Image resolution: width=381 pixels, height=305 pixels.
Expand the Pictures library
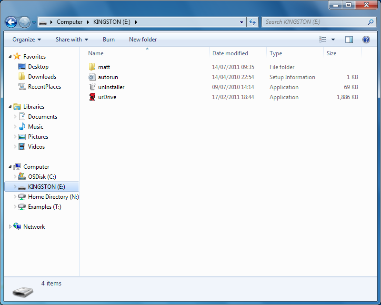pos(15,136)
